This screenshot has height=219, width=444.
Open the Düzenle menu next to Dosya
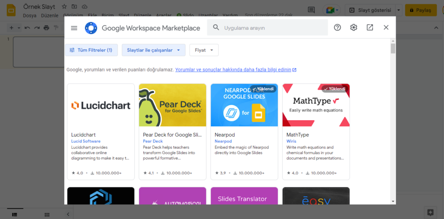point(49,16)
